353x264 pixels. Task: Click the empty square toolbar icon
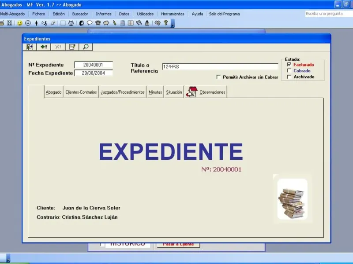[63, 23]
